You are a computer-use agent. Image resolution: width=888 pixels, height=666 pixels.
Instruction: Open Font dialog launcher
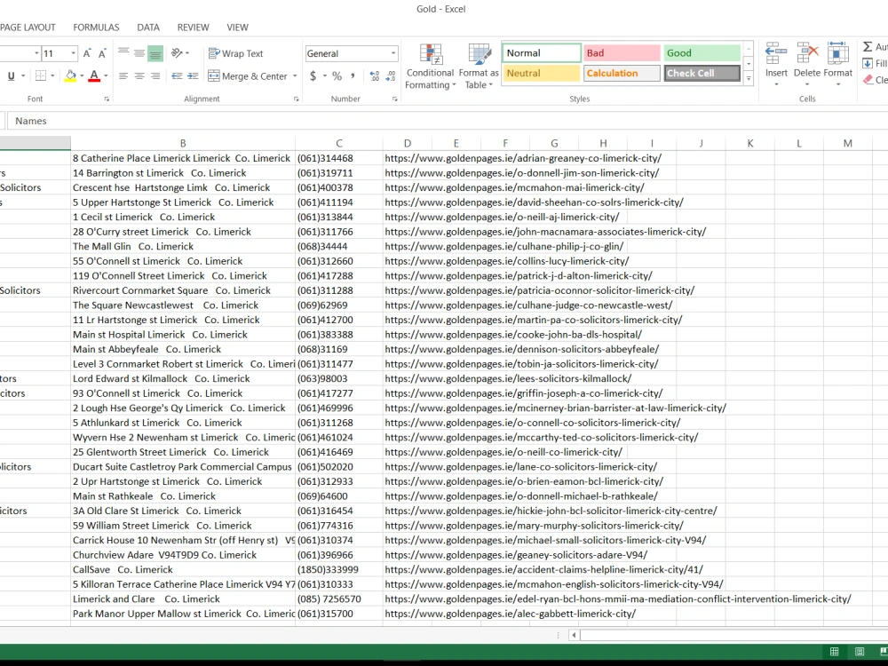pyautogui.click(x=107, y=99)
